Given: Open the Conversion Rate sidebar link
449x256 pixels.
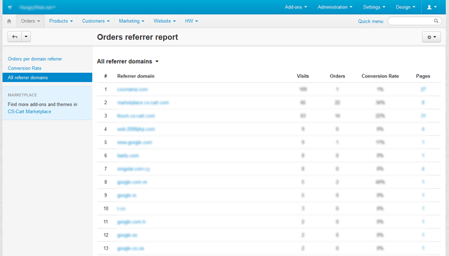Looking at the screenshot, I should [x=25, y=68].
